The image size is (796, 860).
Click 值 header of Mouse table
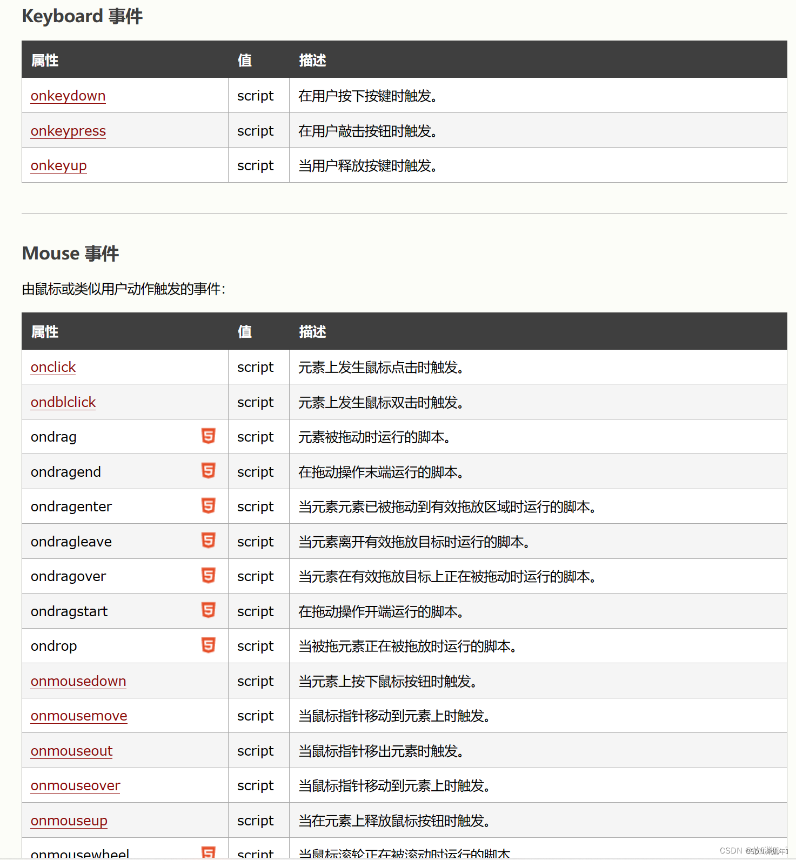[x=245, y=331]
